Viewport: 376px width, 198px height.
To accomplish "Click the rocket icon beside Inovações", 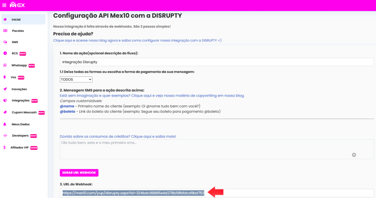I will click(x=5, y=89).
